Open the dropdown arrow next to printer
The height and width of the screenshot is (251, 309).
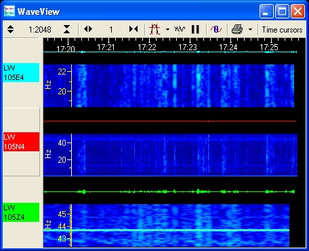(250, 29)
